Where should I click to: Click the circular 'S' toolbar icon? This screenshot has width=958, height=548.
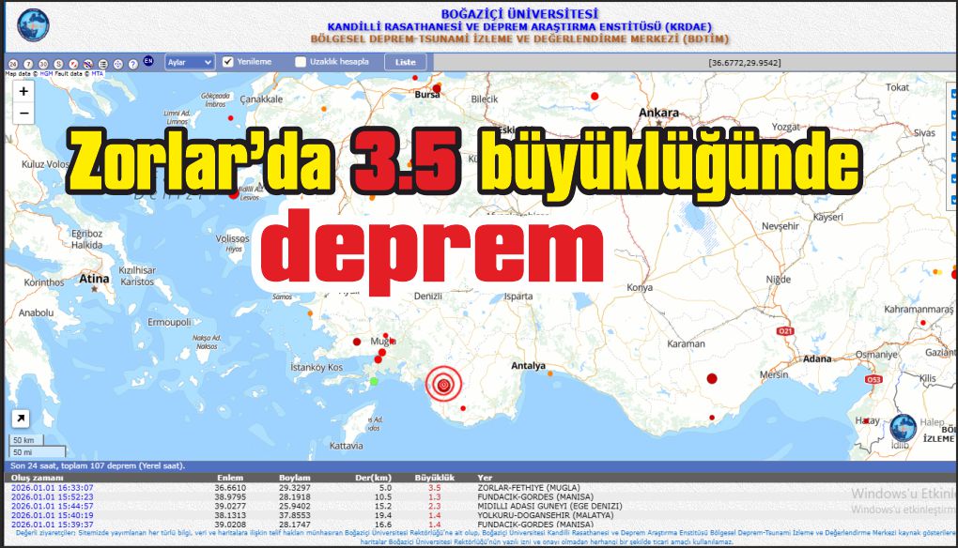pos(58,63)
